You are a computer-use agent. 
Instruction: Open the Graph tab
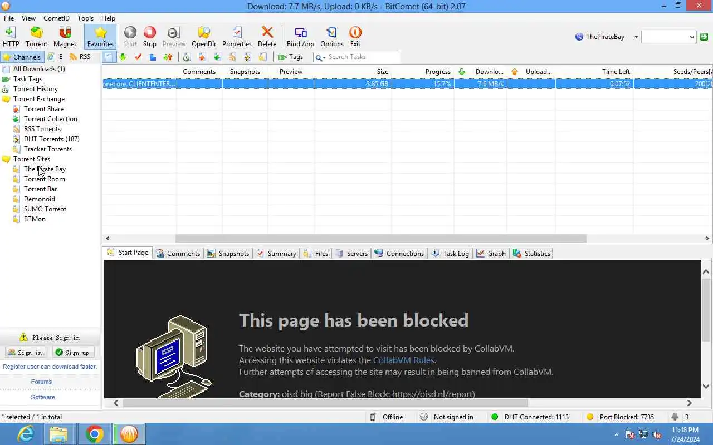click(x=491, y=253)
